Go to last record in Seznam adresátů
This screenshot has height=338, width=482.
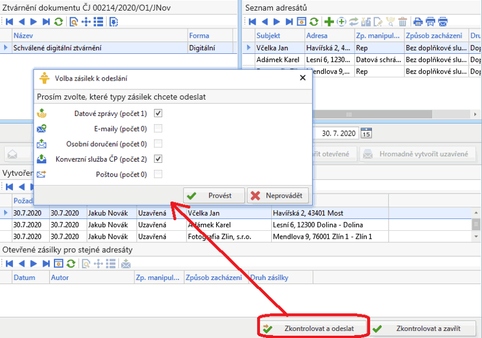point(289,22)
